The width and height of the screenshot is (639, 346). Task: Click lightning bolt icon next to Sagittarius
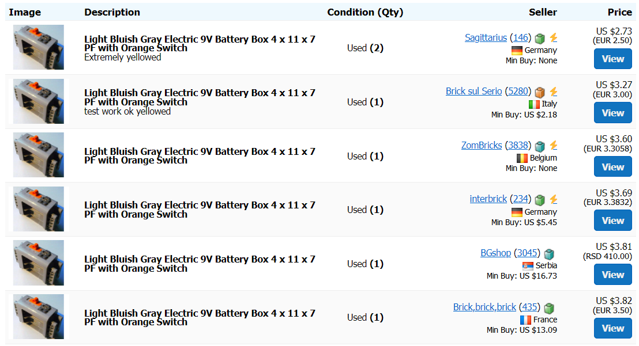pos(554,38)
